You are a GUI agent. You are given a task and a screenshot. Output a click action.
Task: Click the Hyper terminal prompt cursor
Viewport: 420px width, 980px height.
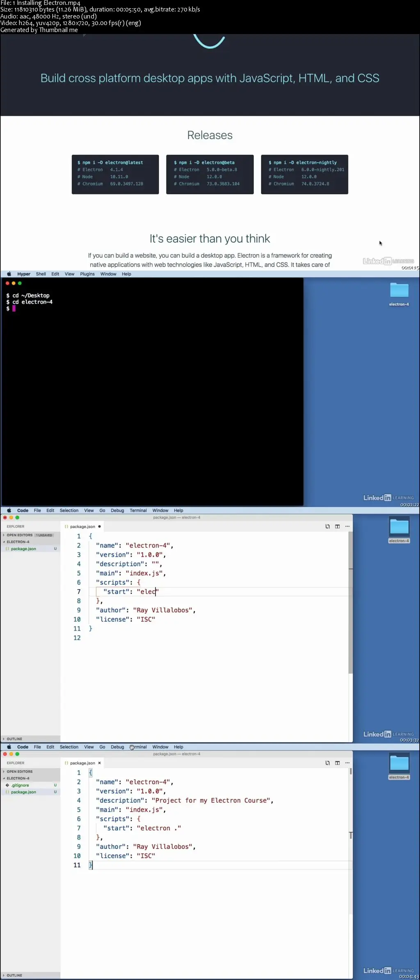(14, 308)
